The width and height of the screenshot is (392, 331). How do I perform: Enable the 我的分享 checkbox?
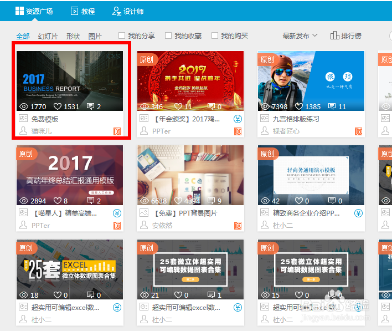(x=122, y=35)
